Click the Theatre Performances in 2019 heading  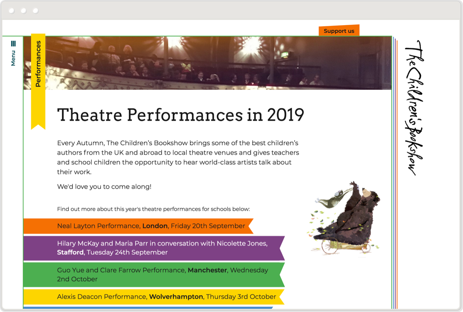pyautogui.click(x=180, y=115)
